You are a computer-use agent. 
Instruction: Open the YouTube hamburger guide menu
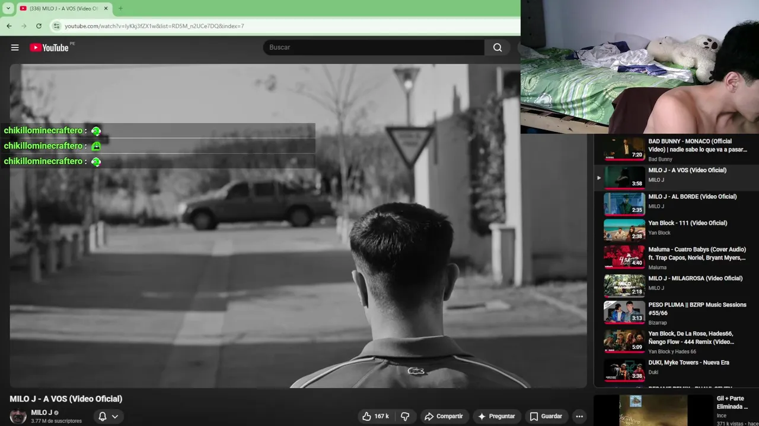(x=15, y=47)
